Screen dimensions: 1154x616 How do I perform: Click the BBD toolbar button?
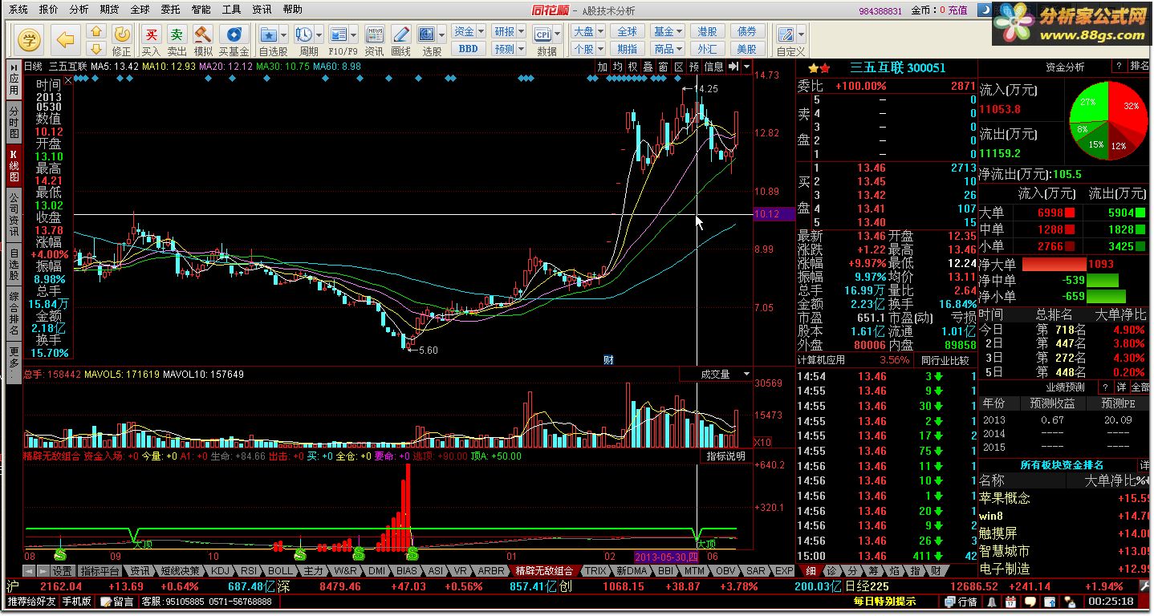(469, 49)
